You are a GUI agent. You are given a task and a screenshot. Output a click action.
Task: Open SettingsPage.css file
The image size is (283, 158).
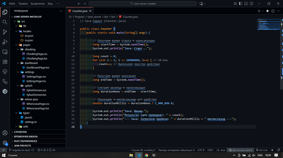pyautogui.click(x=36, y=77)
